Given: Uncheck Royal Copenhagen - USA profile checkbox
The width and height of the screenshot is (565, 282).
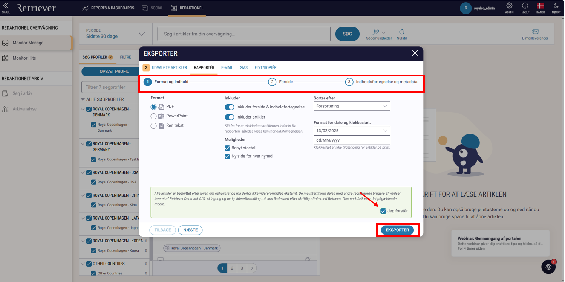Looking at the screenshot, I should 89,173.
